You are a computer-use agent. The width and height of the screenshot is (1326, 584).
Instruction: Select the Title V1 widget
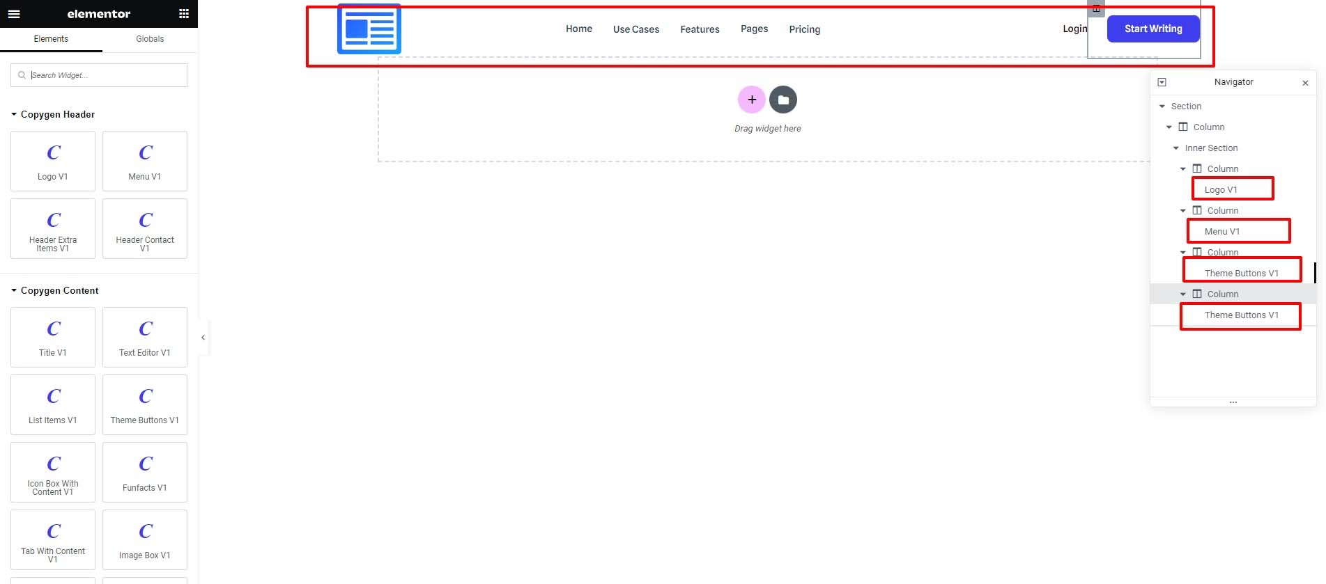[x=53, y=337]
